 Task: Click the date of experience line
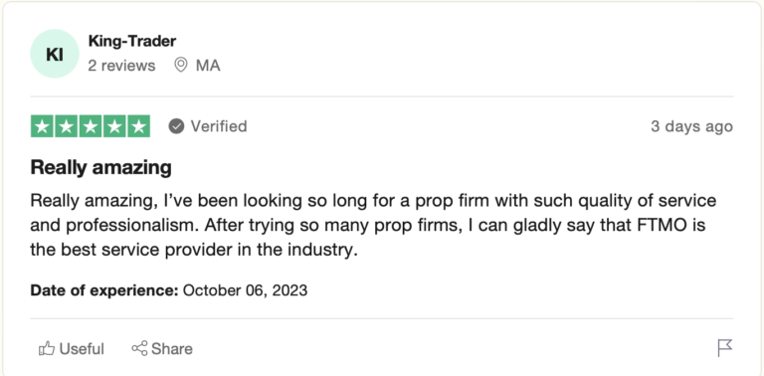point(169,290)
